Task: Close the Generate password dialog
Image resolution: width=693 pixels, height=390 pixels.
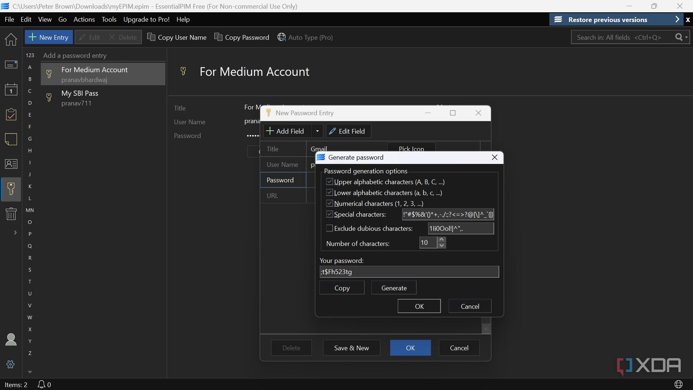Action: pos(494,157)
